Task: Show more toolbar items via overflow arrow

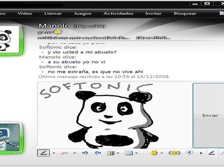Action: pos(201,153)
